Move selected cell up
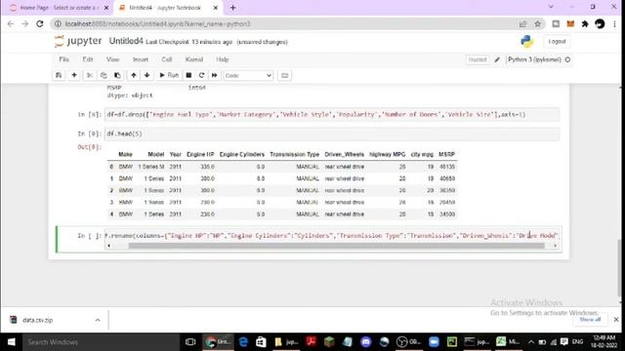The height and width of the screenshot is (351, 625). [134, 75]
